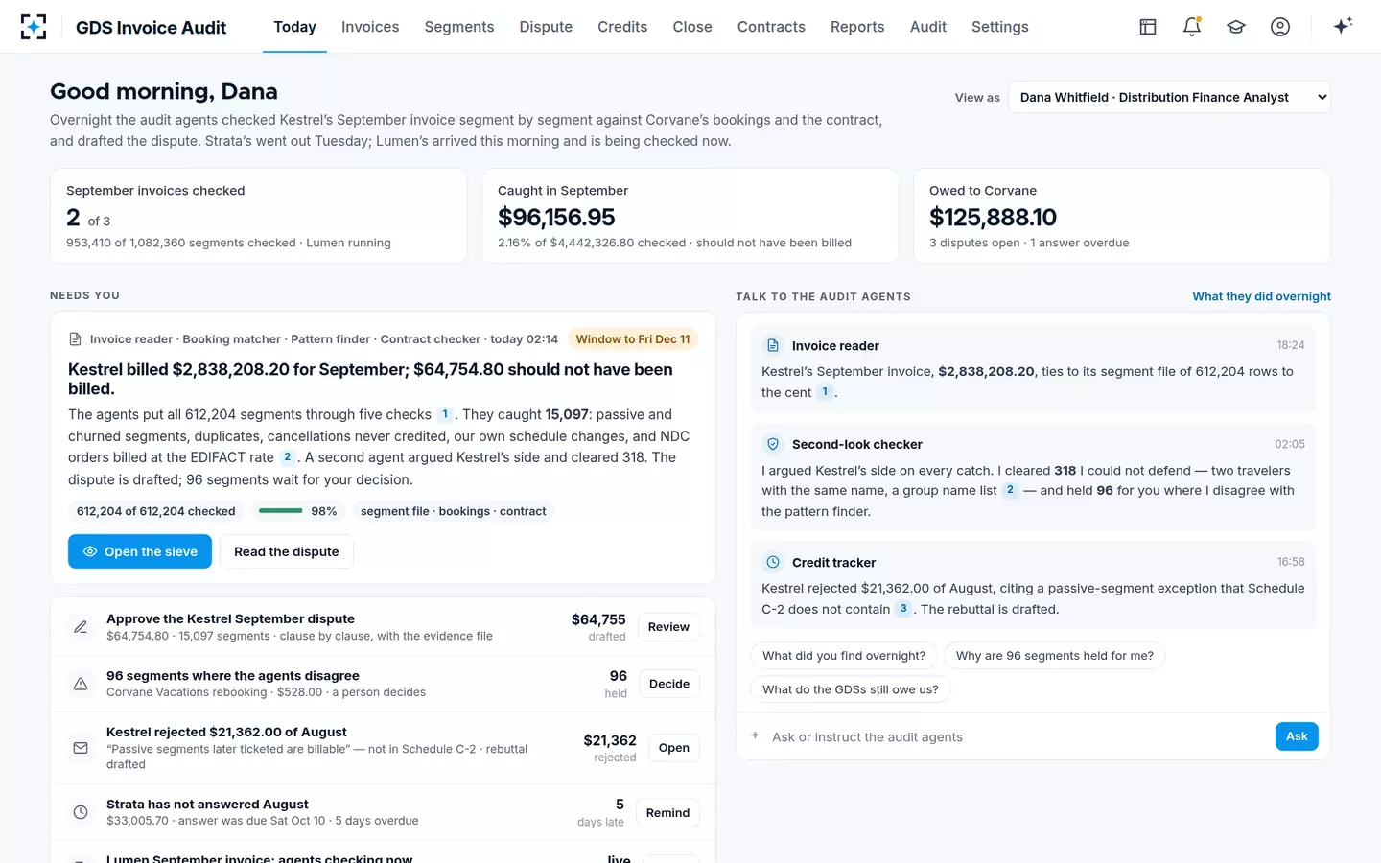Click the 98% progress bar

281,511
